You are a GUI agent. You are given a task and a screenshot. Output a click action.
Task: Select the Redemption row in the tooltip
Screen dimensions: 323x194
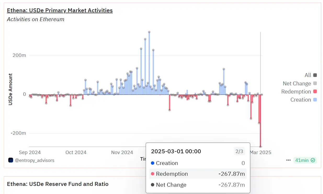click(x=198, y=174)
